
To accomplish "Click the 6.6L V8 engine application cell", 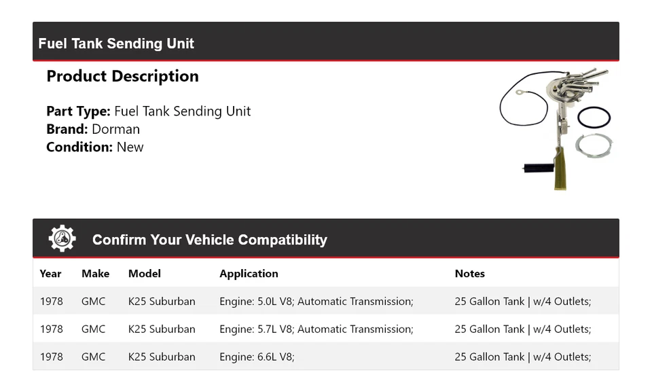I will click(257, 357).
